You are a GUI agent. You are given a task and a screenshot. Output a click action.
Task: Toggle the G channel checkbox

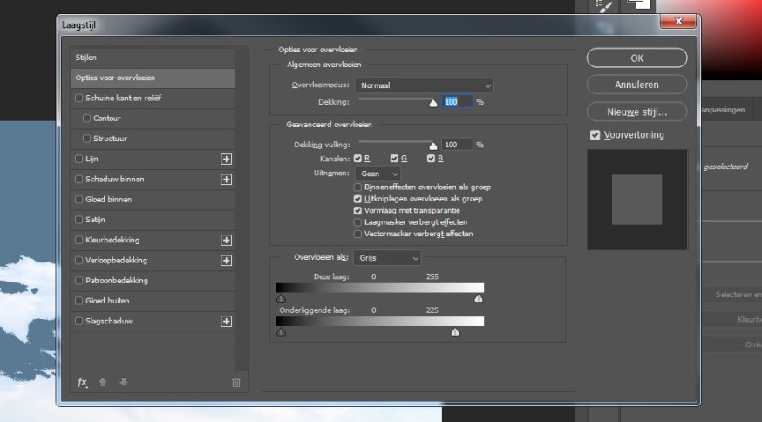coord(394,159)
